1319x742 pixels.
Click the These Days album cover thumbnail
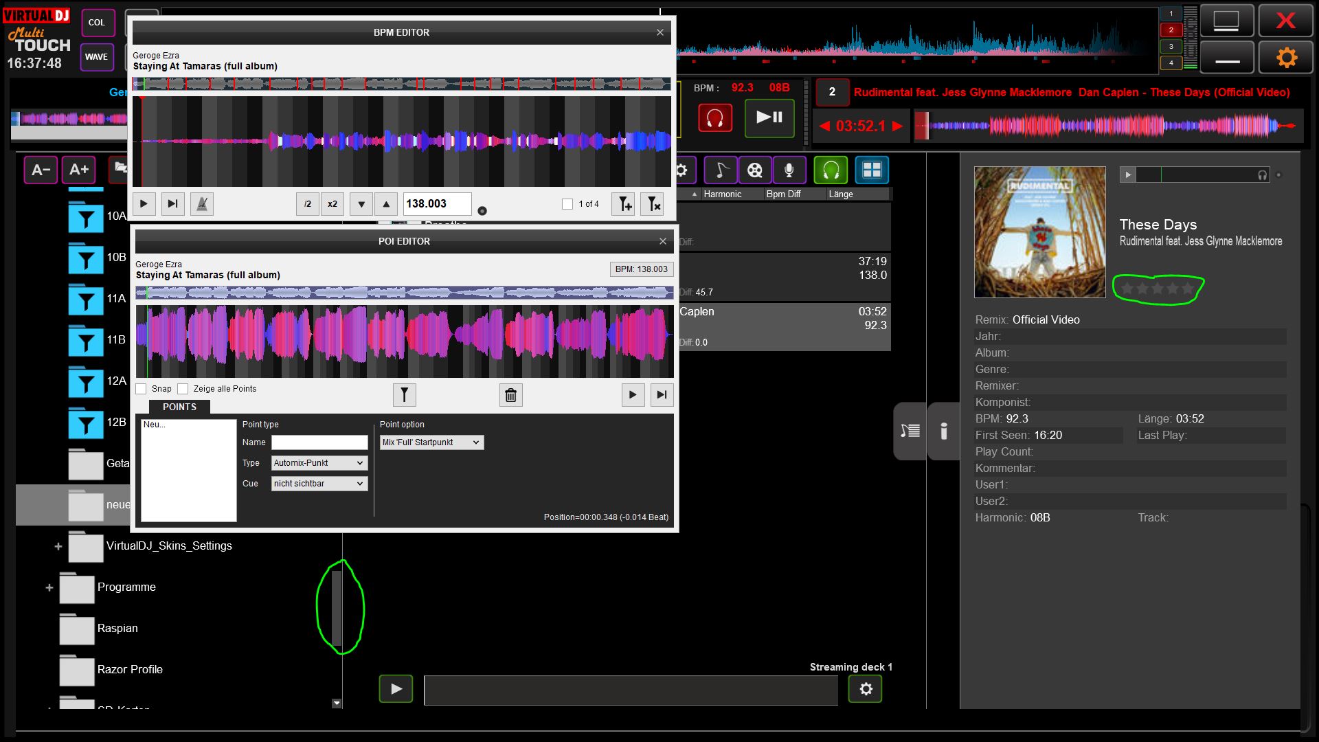click(x=1040, y=232)
